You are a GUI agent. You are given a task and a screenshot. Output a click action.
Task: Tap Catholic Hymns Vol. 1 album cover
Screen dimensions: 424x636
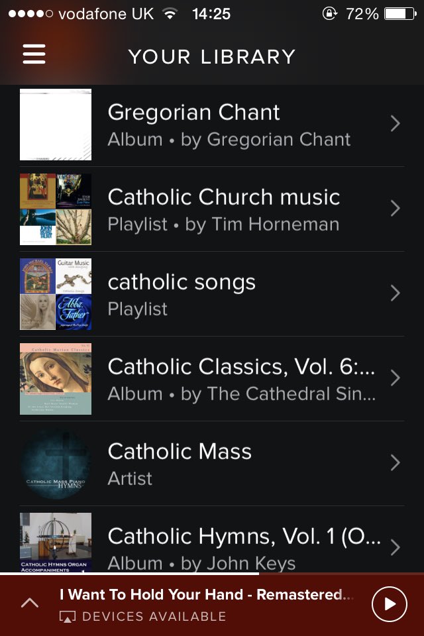(x=56, y=543)
